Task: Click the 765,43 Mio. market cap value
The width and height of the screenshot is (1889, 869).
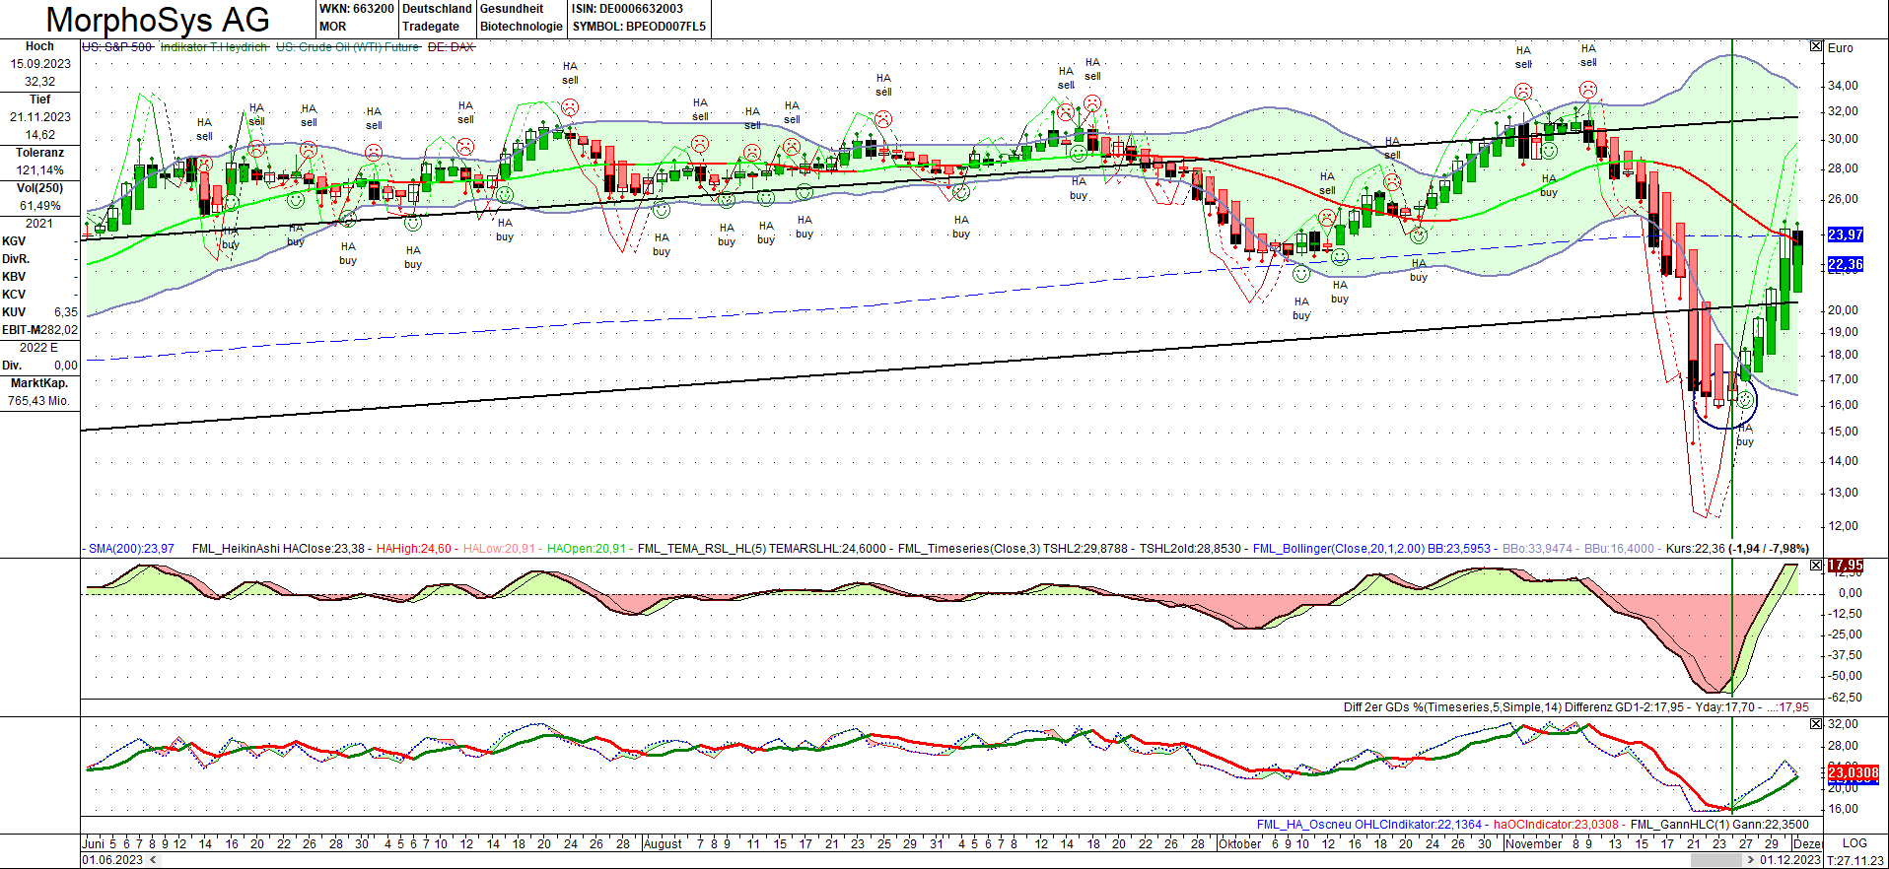Action: click(39, 401)
